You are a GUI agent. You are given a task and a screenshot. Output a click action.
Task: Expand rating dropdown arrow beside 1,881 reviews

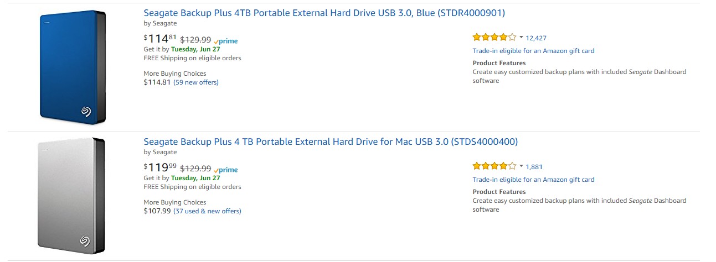point(521,166)
